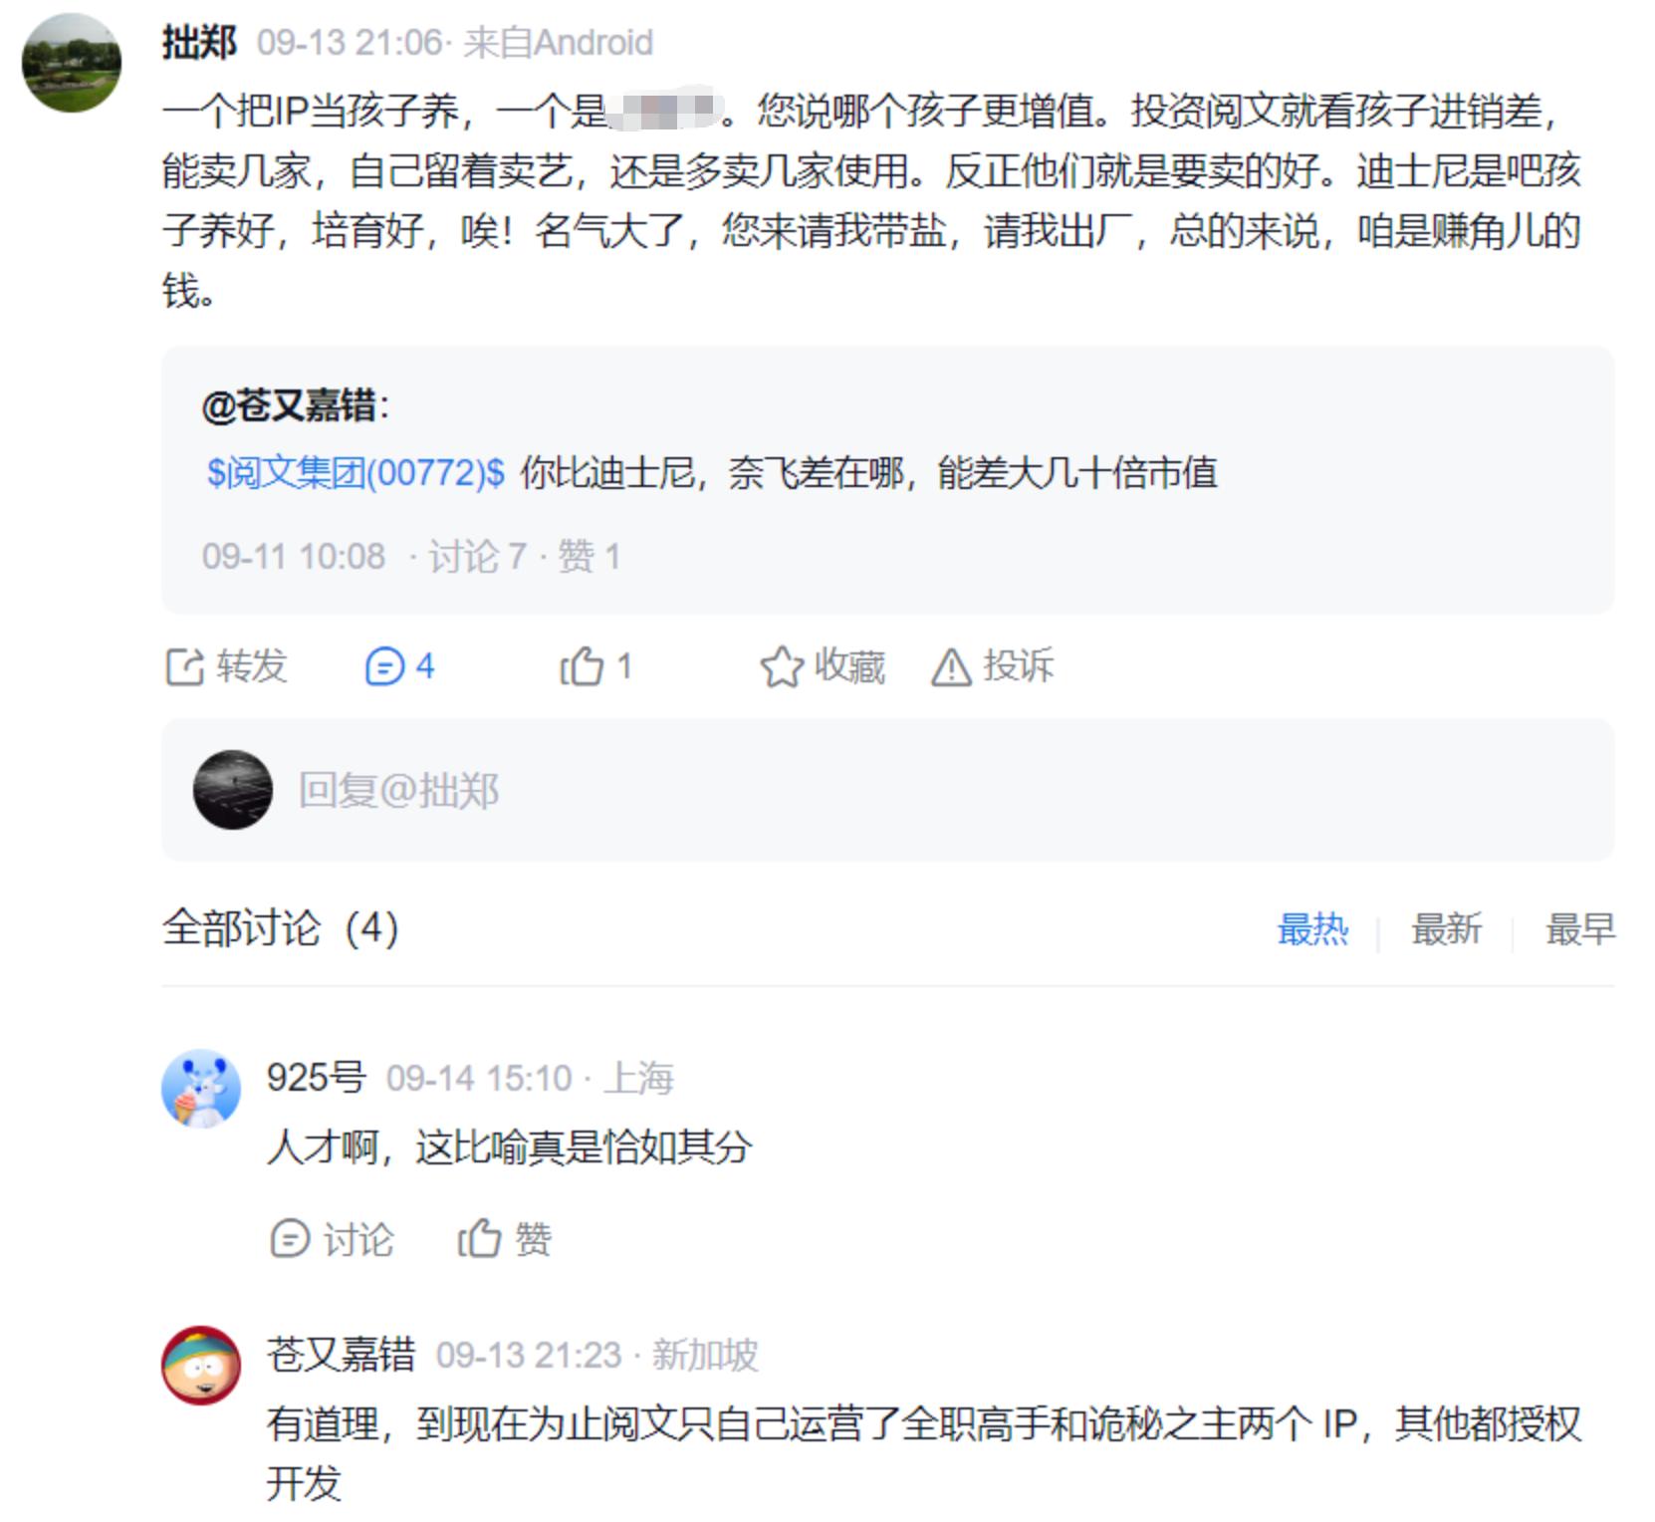Open the $阅文集团(00772)$ stock link

355,472
